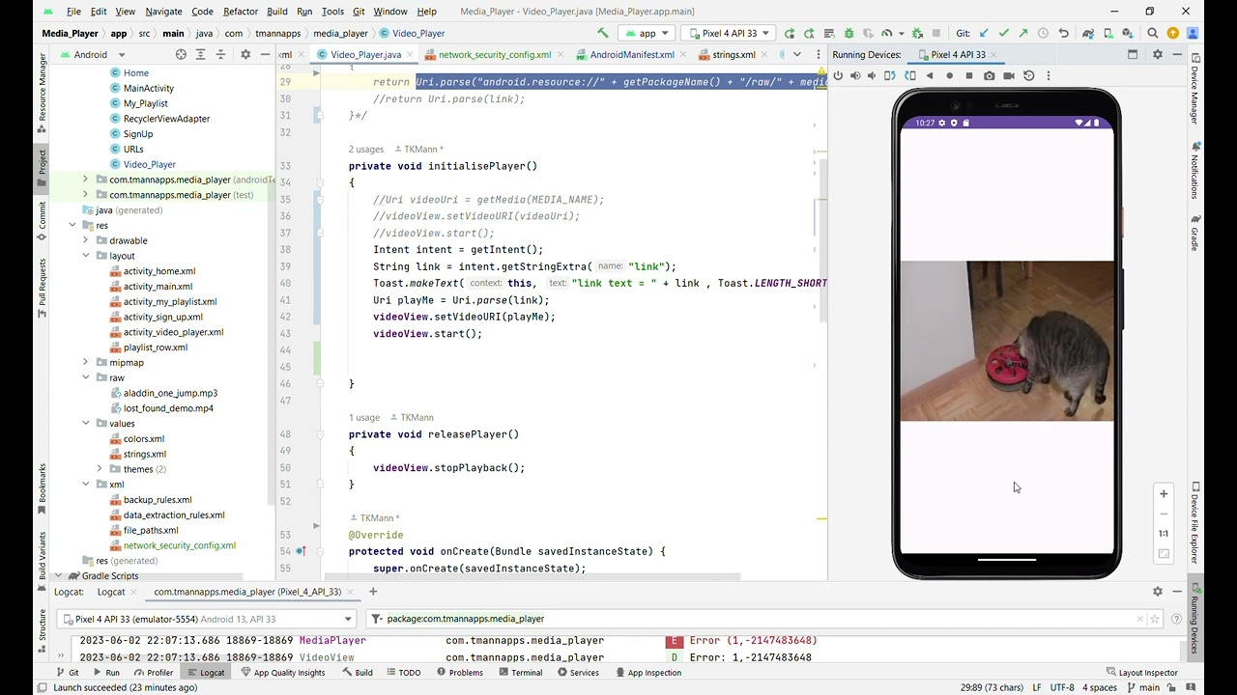Stop the running app
The height and width of the screenshot is (695, 1237).
(x=936, y=33)
